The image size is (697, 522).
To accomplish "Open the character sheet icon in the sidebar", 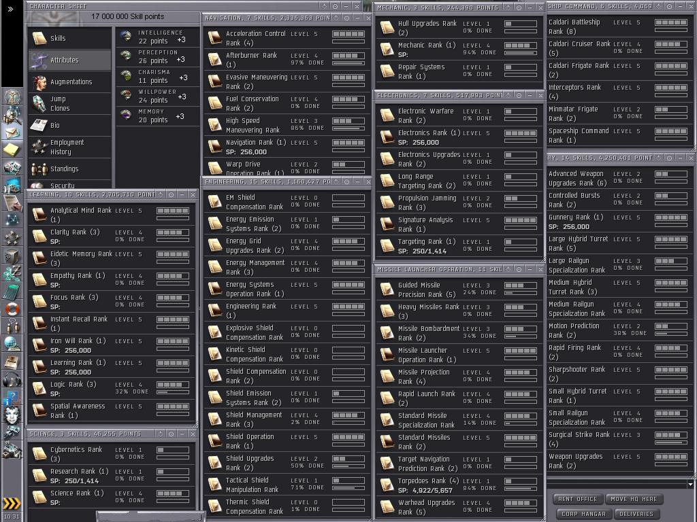I will tap(12, 97).
